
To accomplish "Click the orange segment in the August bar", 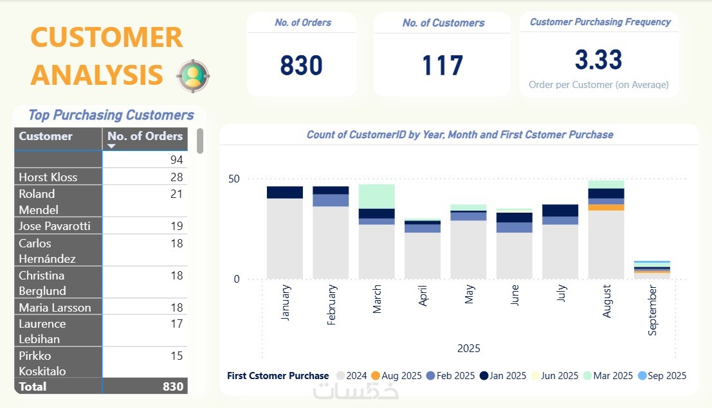I will coord(607,208).
